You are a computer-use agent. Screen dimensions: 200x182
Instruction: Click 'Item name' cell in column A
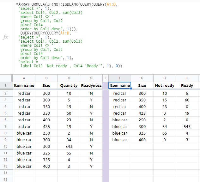click(x=24, y=85)
